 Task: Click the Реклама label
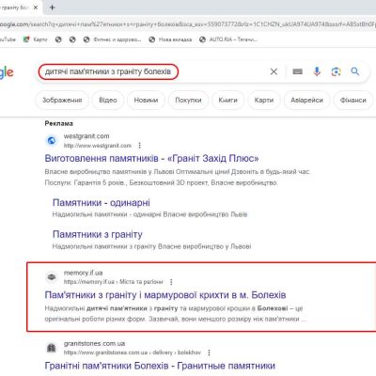[x=59, y=123]
